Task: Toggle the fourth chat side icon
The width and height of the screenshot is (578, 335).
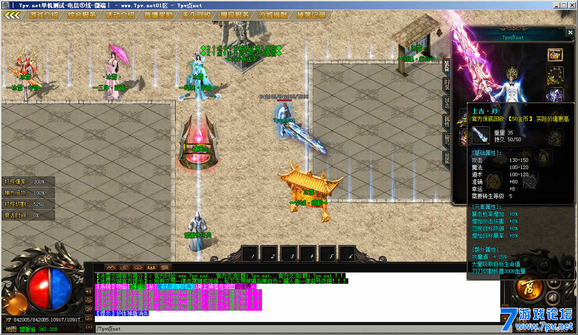Action: pyautogui.click(x=89, y=318)
